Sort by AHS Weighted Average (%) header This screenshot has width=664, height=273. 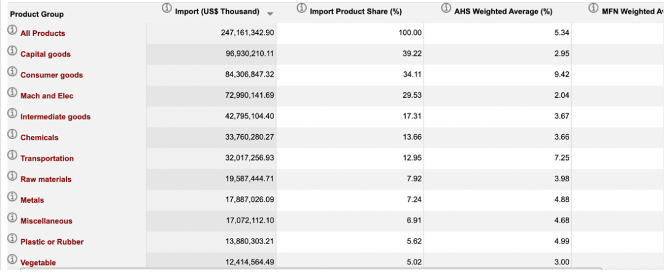[503, 12]
